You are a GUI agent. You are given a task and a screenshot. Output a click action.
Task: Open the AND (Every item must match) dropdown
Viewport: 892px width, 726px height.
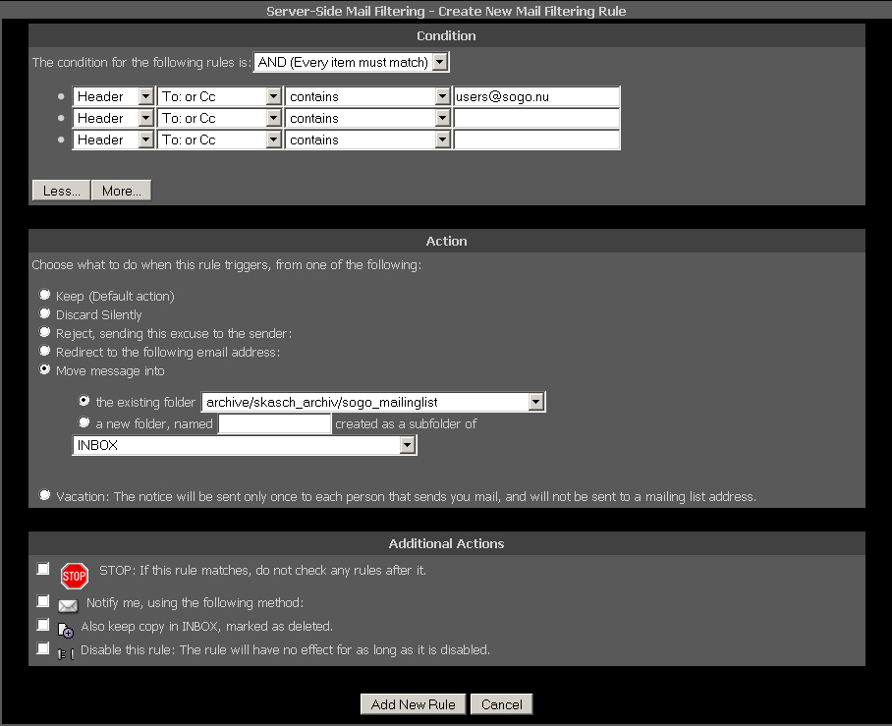(351, 63)
